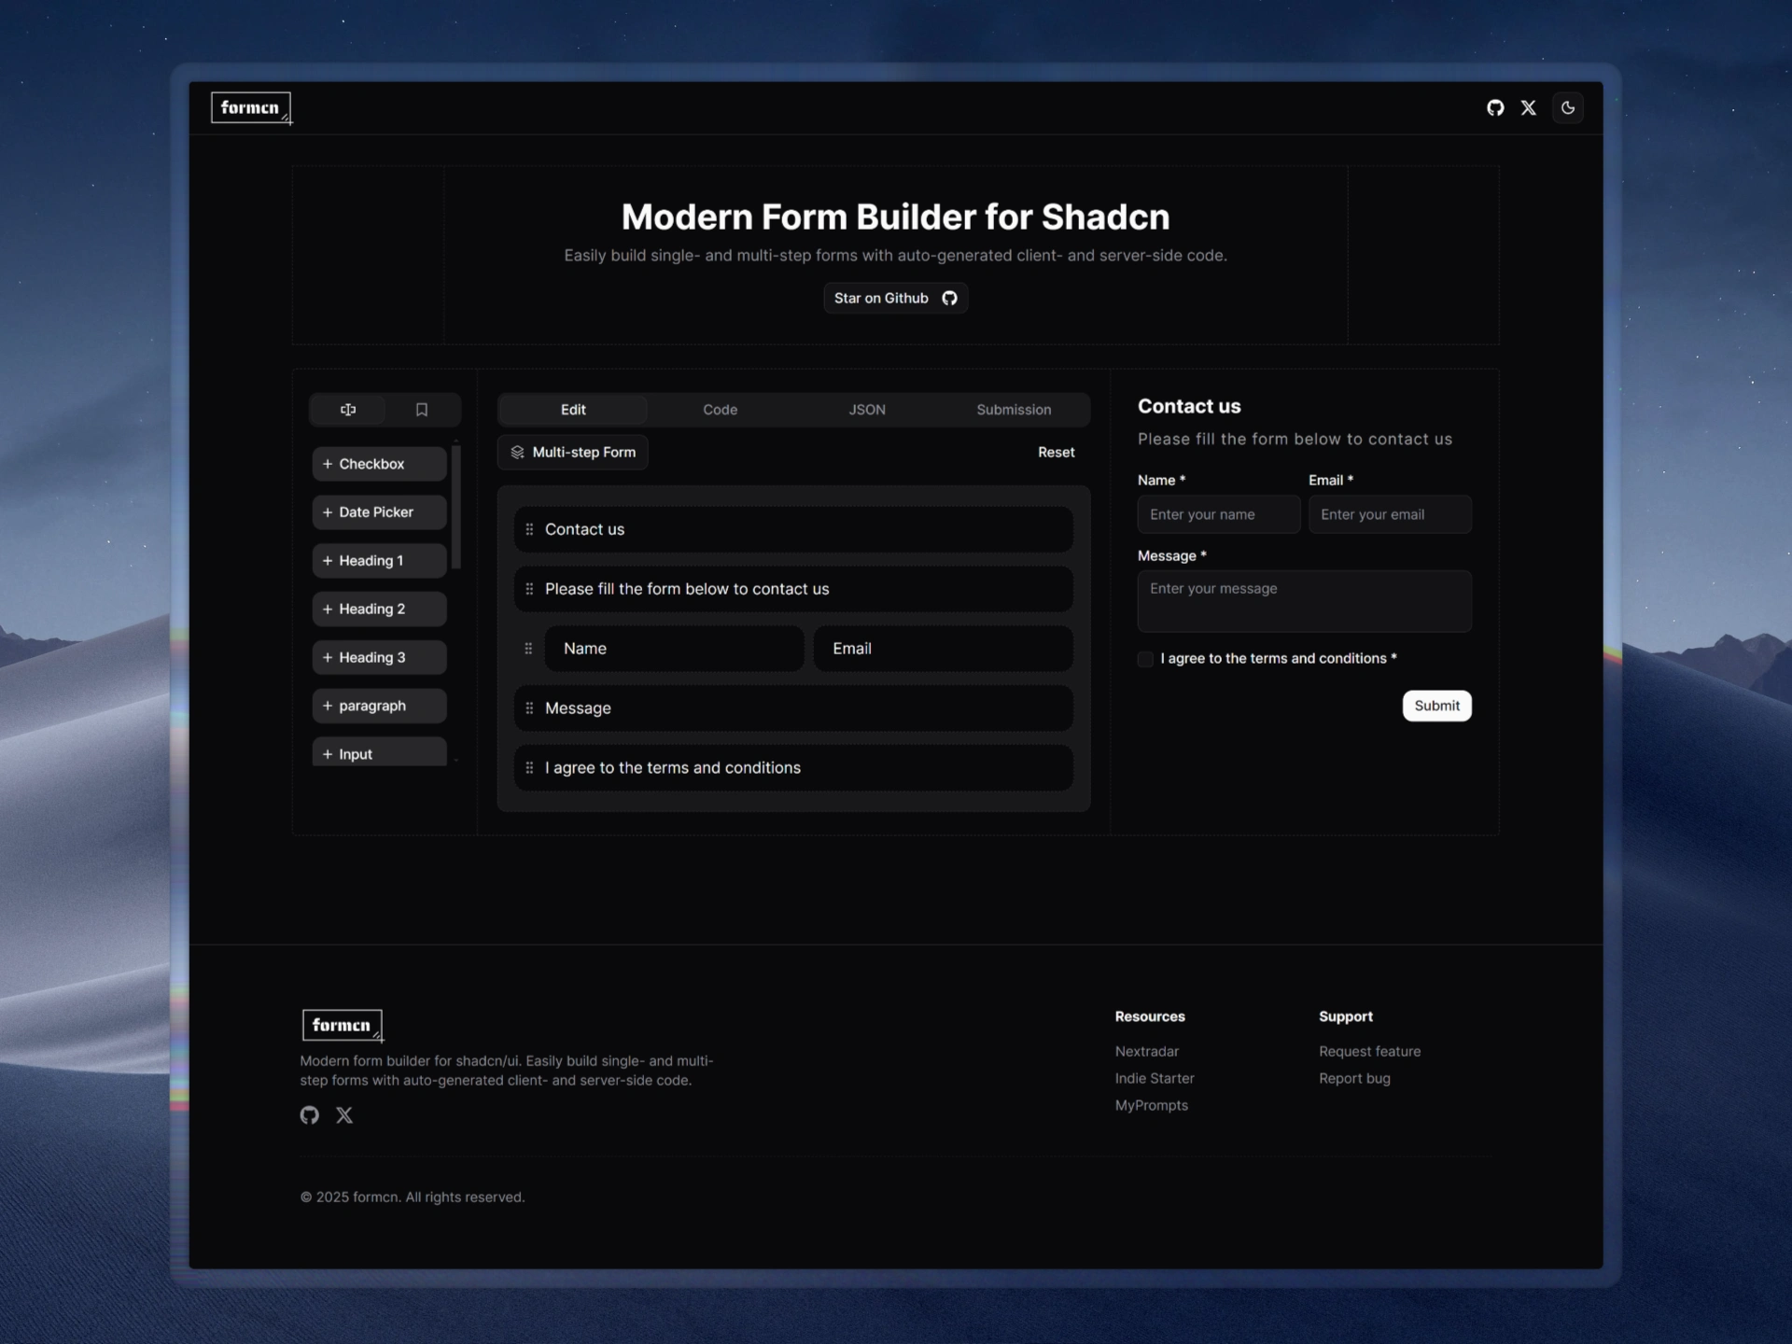
Task: Select the form elements icon tab in sidebar
Action: tap(348, 410)
